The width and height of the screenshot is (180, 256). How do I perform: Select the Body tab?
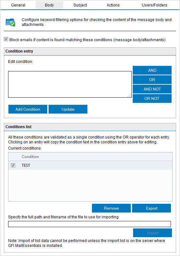(x=49, y=5)
